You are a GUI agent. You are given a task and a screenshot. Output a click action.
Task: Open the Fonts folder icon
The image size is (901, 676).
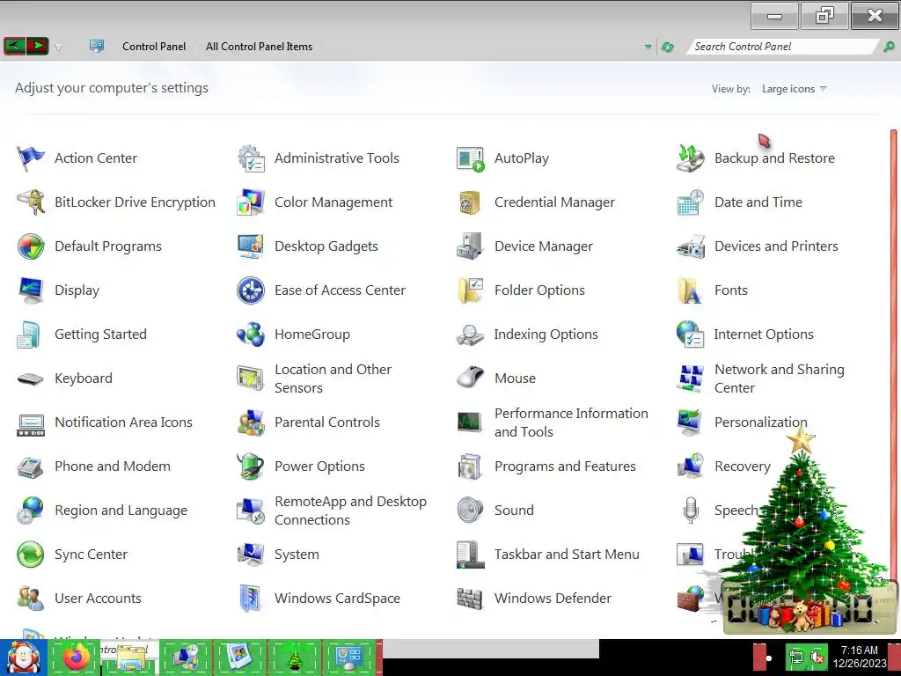[691, 290]
